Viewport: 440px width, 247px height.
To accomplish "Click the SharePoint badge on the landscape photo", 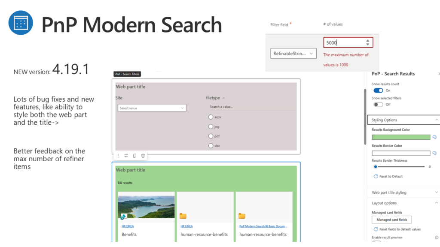I will click(x=123, y=217).
